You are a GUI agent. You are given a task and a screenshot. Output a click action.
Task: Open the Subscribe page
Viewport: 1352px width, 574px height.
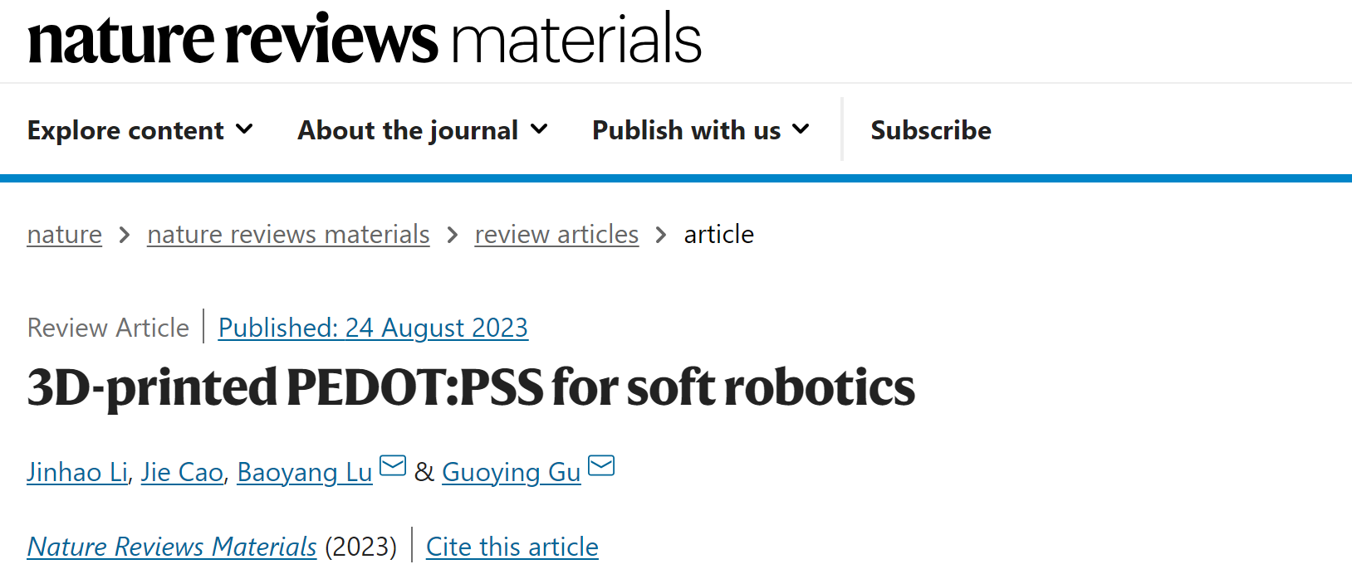(930, 130)
